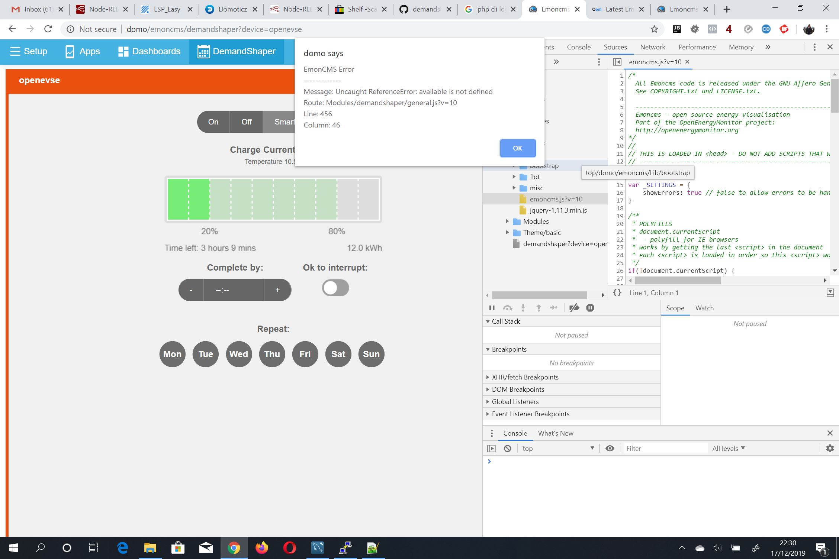This screenshot has width=839, height=559.
Task: Increase Complete by time with plus button
Action: [x=277, y=290]
